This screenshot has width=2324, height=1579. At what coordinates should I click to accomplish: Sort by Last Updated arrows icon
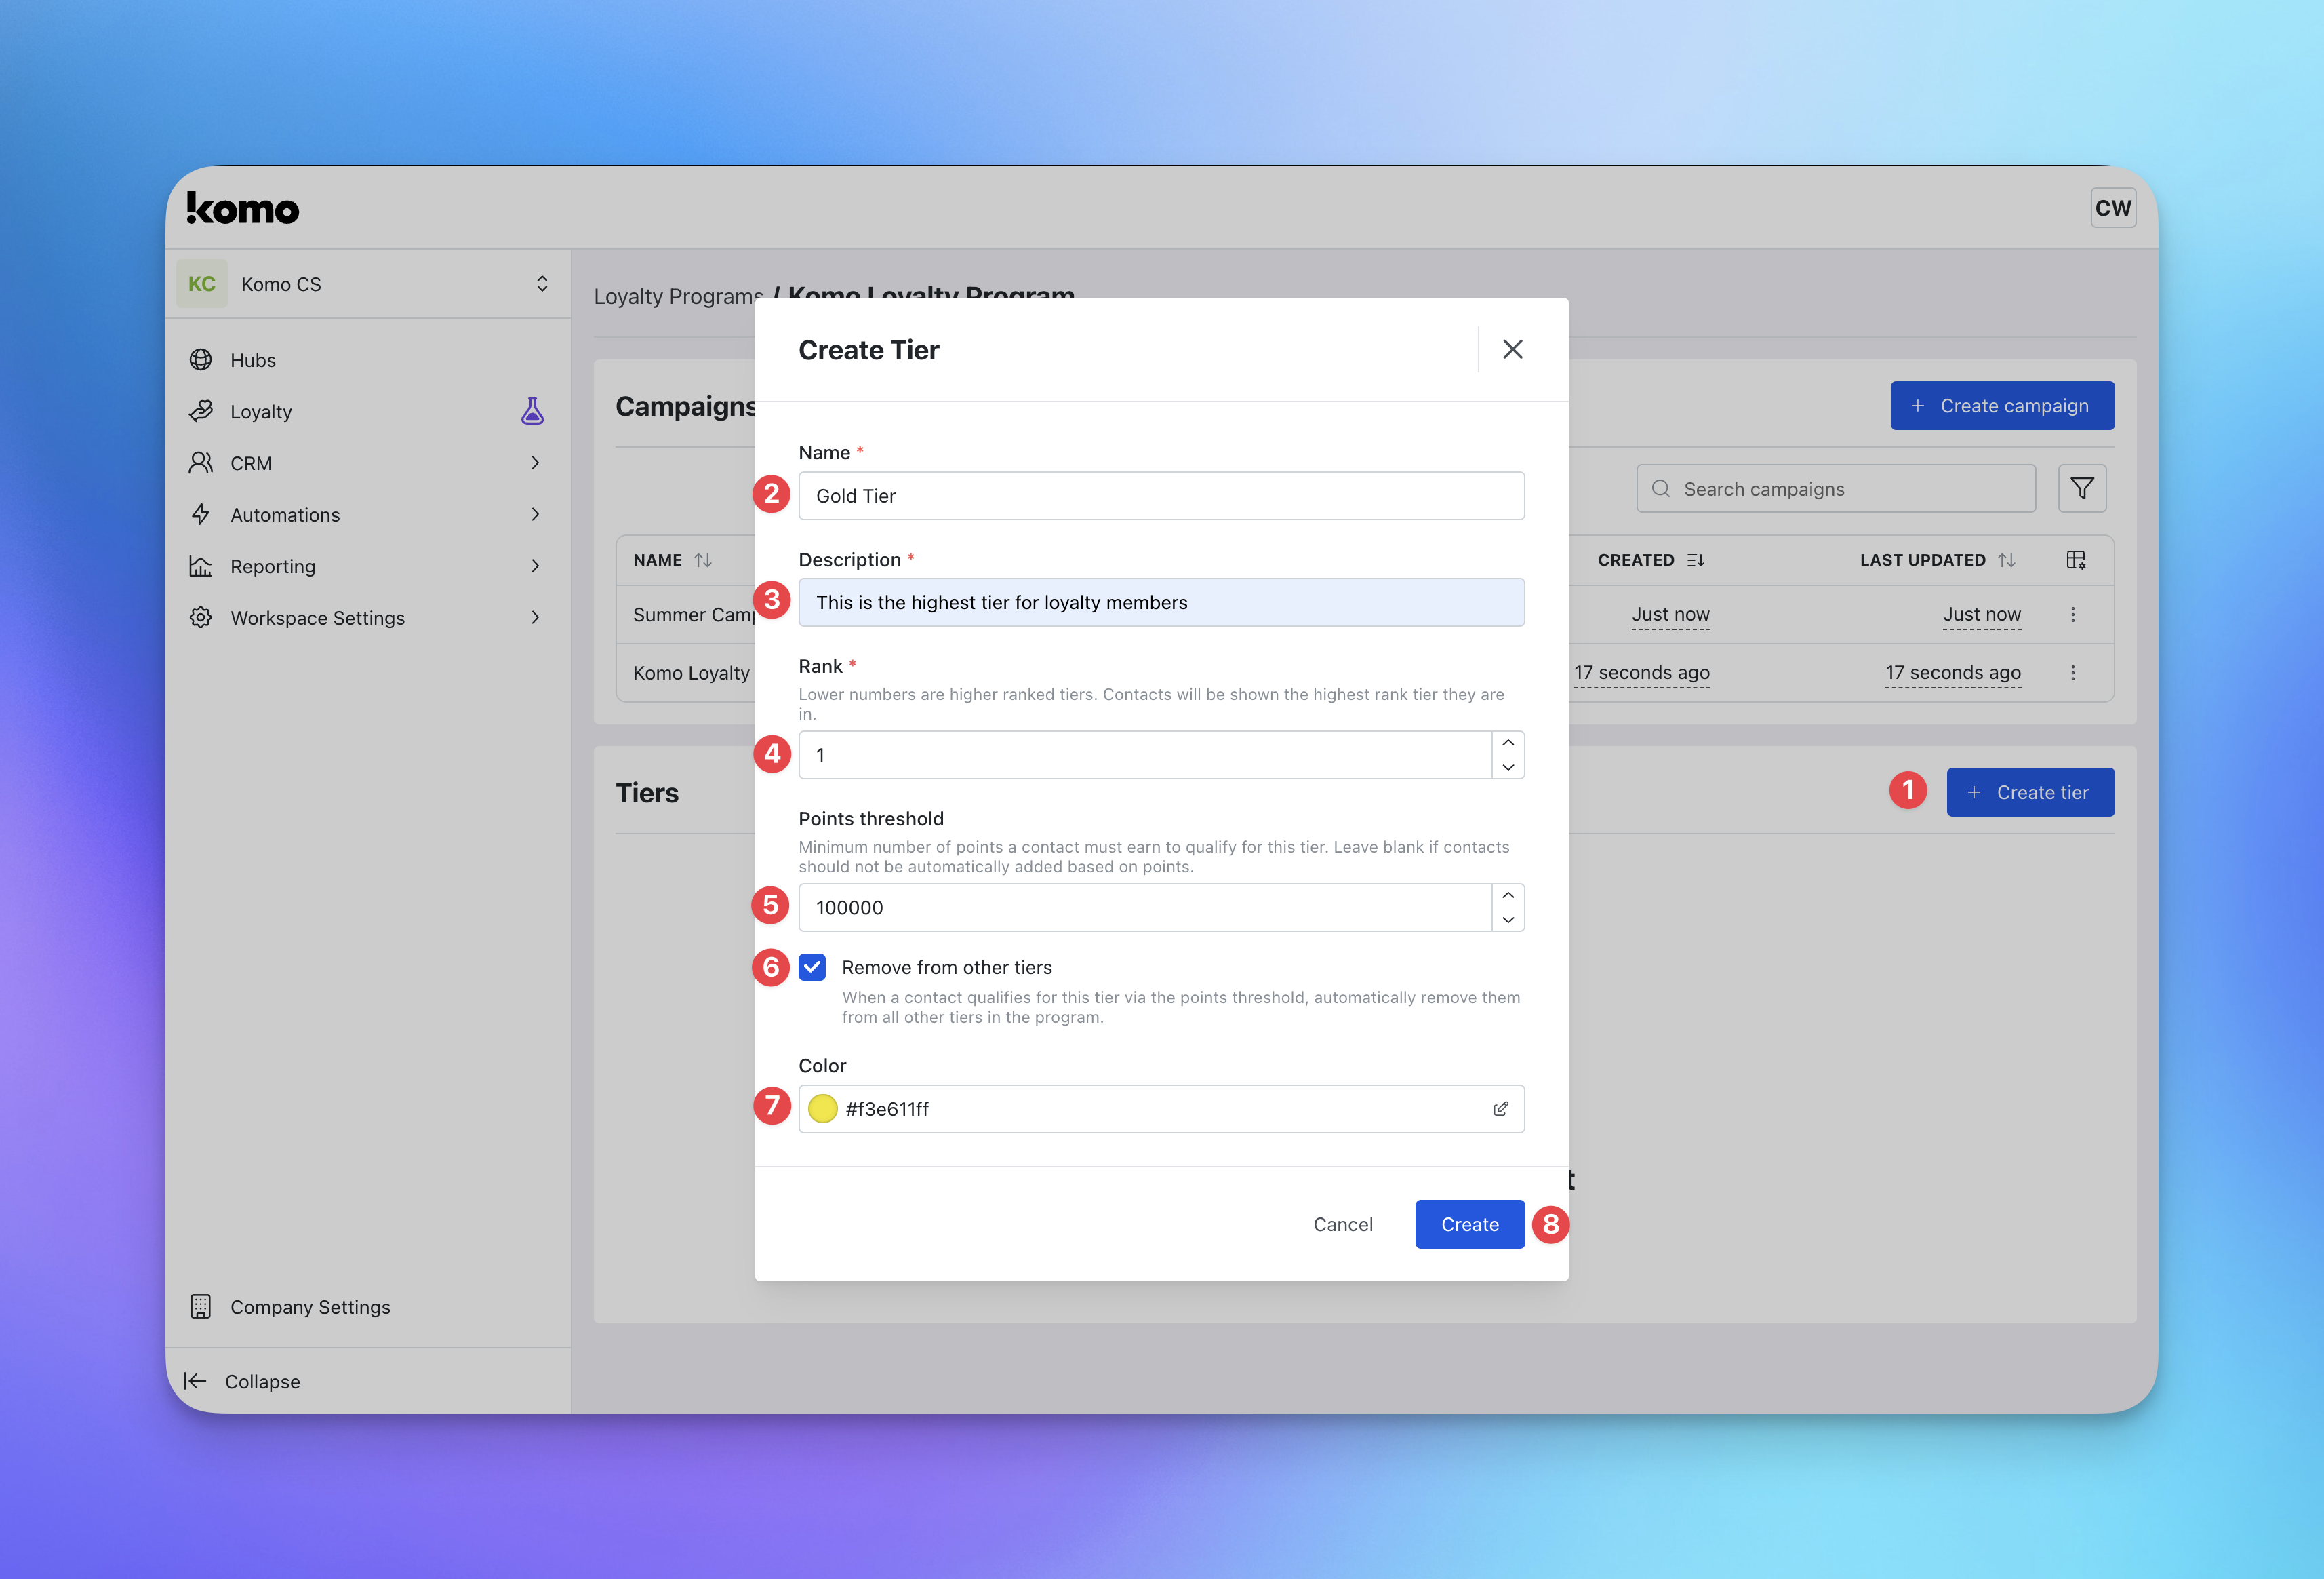click(2007, 560)
